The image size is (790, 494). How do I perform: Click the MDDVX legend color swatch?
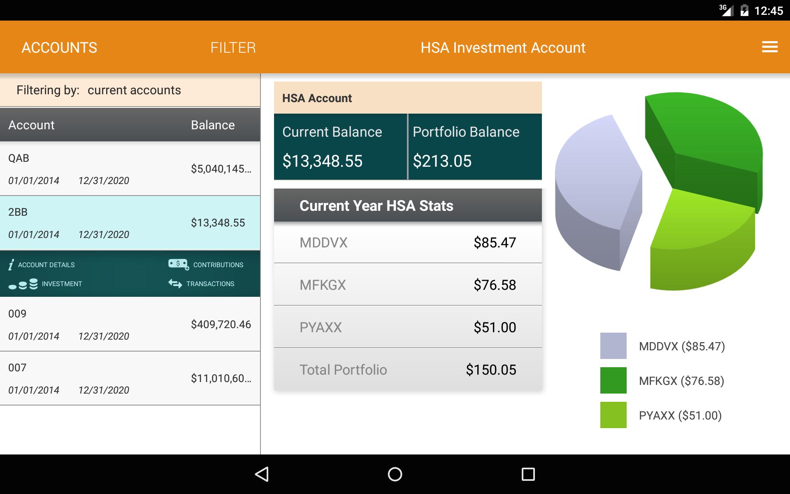coord(613,346)
